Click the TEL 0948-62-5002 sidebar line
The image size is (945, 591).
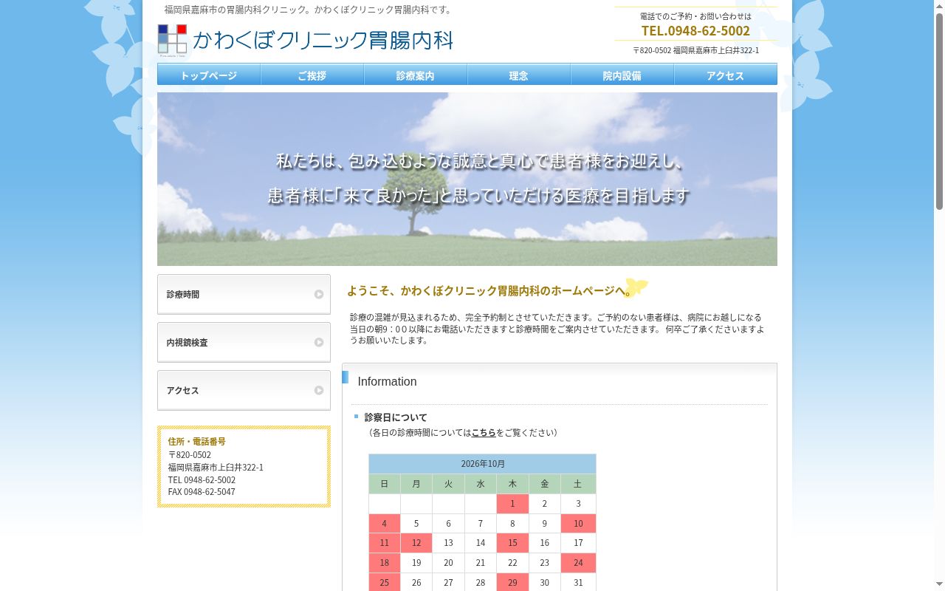coord(202,480)
